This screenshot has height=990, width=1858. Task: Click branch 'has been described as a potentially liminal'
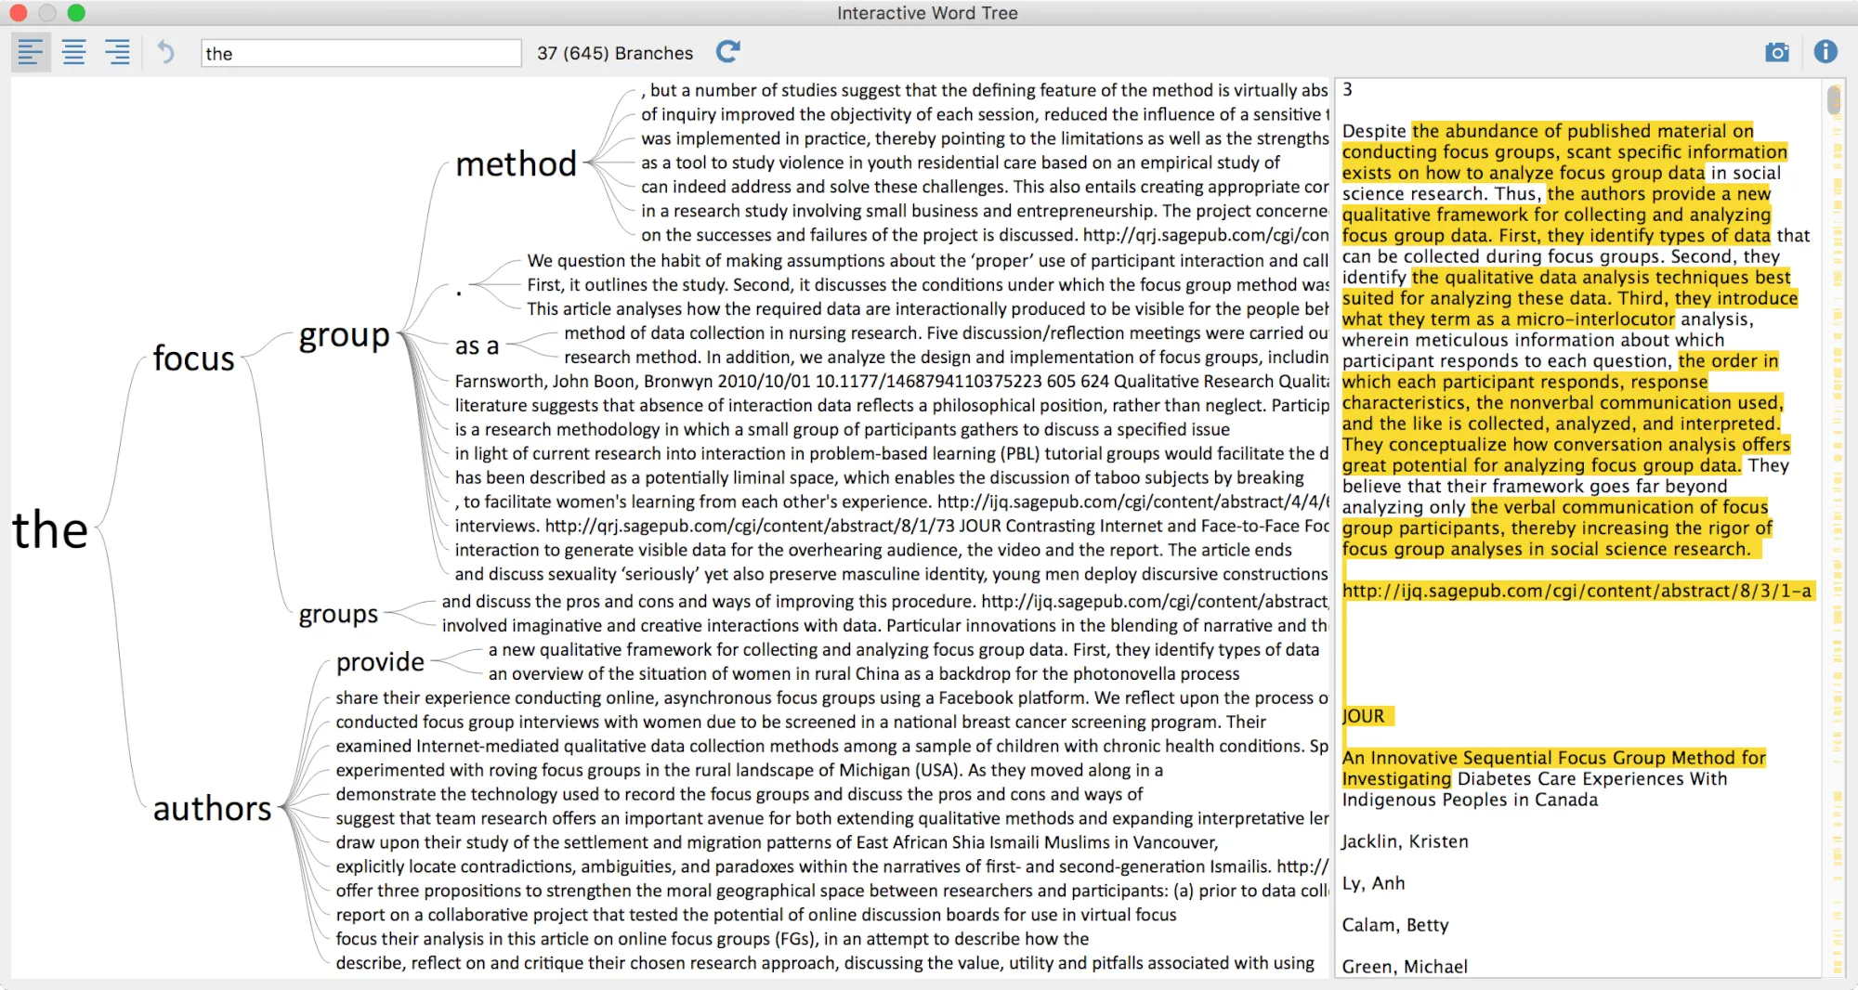879,478
